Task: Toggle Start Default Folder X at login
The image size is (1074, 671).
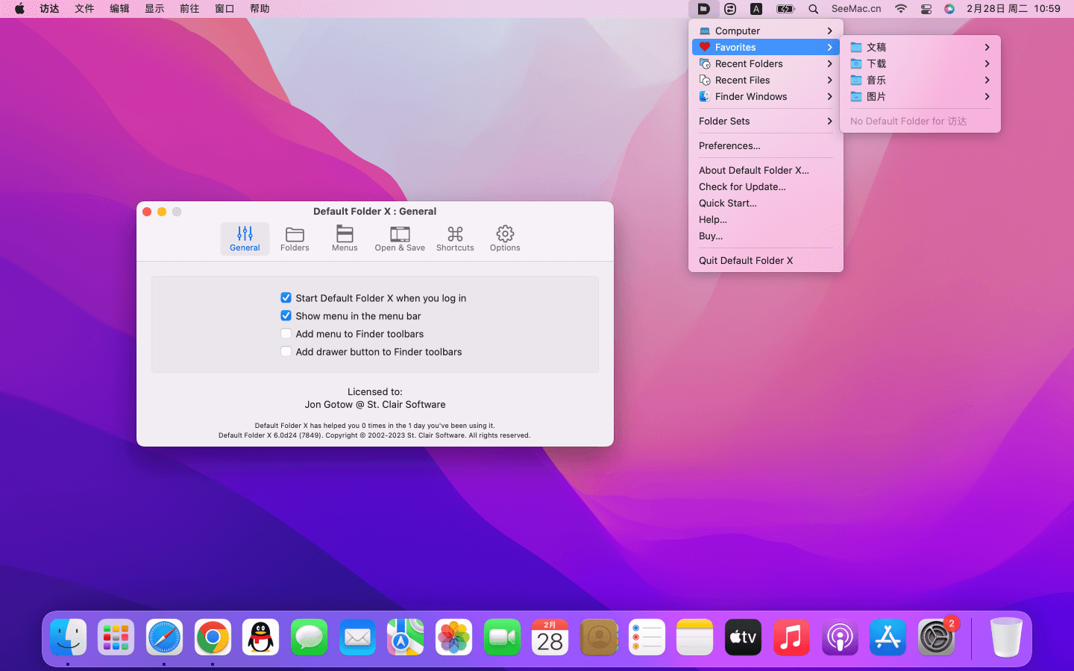Action: point(286,297)
